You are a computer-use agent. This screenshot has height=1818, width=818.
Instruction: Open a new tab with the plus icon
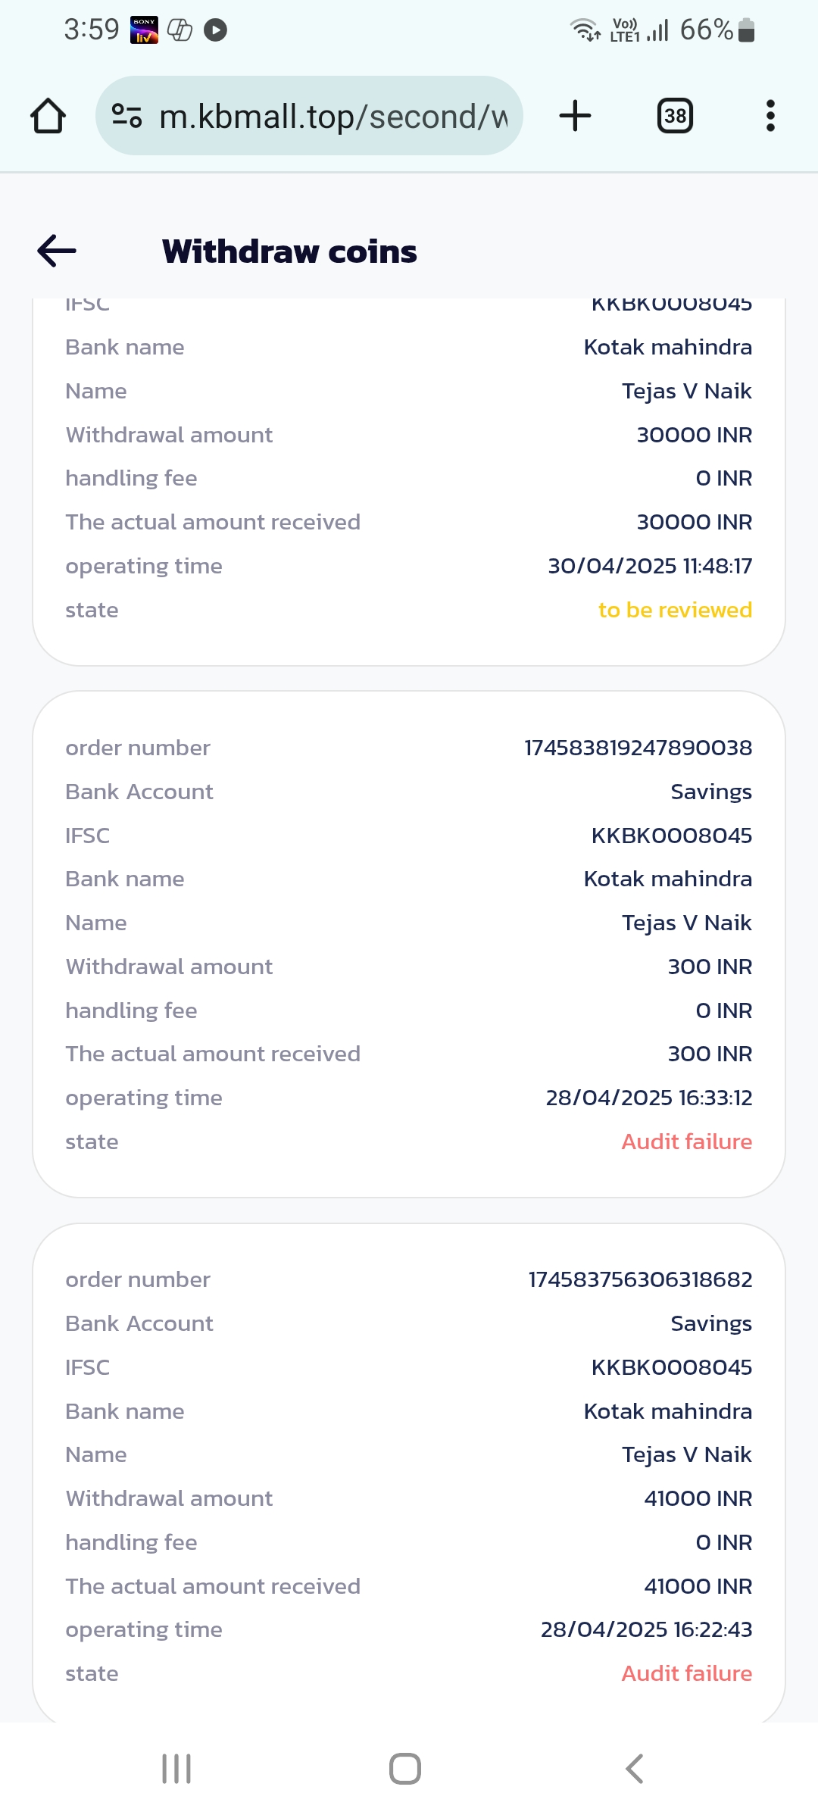click(x=575, y=116)
